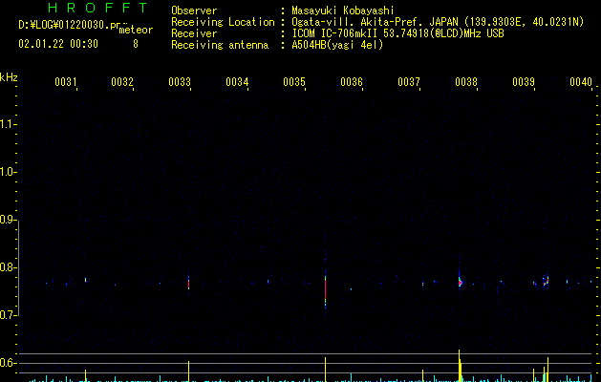Click the kHz axis unit label
This screenshot has height=382, width=601.
point(9,77)
